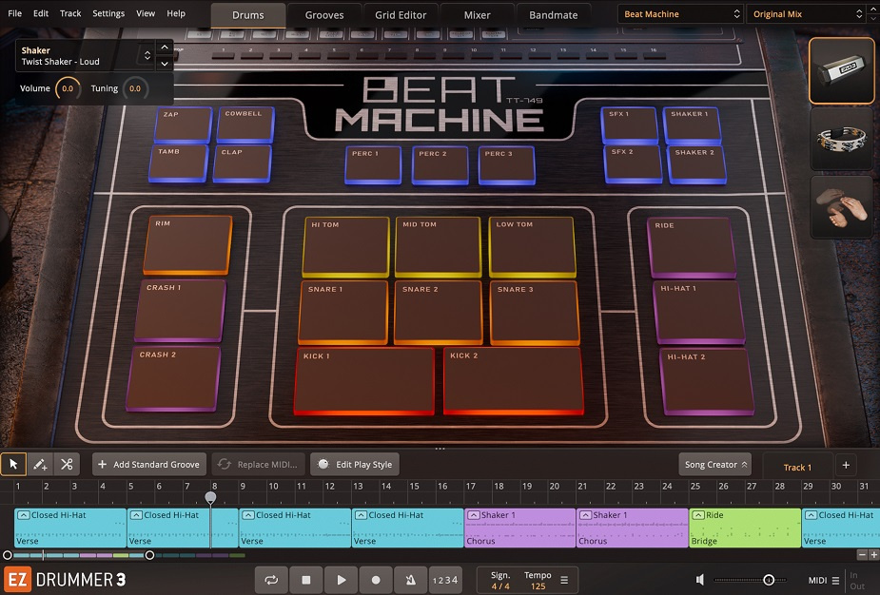The image size is (880, 595).
Task: Click the metronome icon in the transport bar
Action: (409, 580)
